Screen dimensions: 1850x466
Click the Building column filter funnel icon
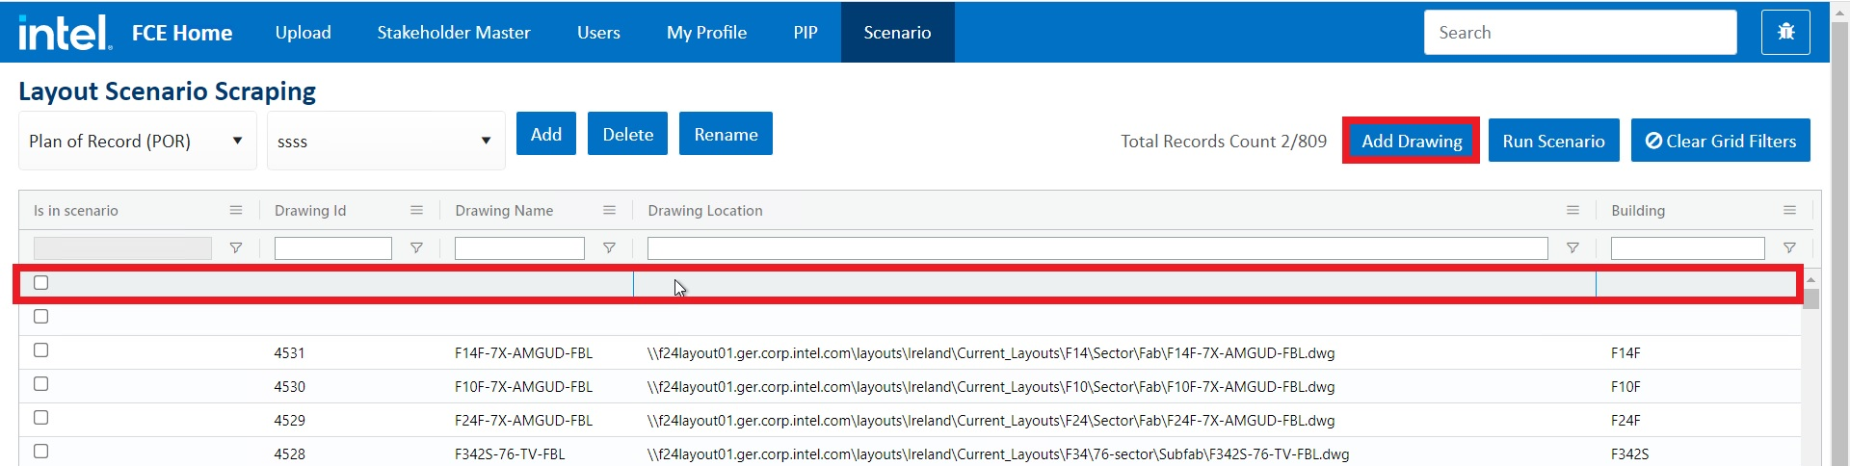(1789, 248)
